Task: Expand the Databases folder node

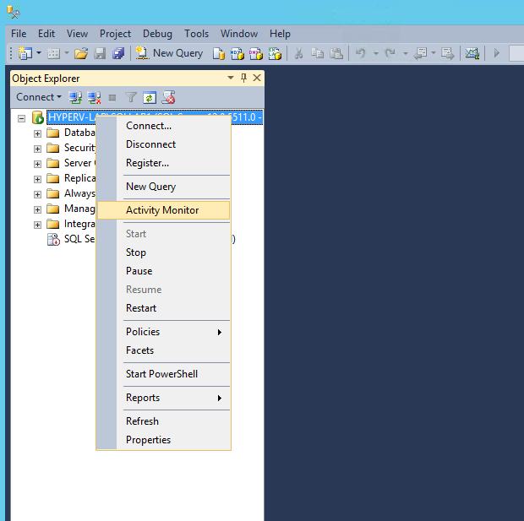Action: pyautogui.click(x=37, y=133)
